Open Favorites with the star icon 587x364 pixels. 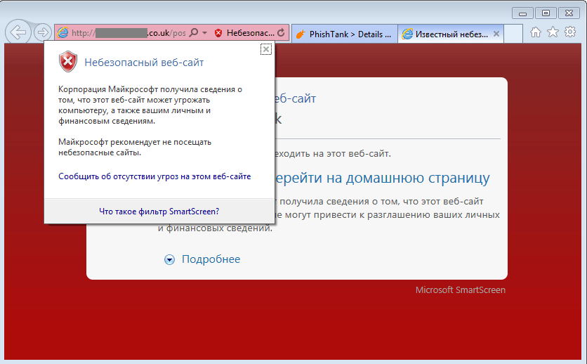coord(553,32)
